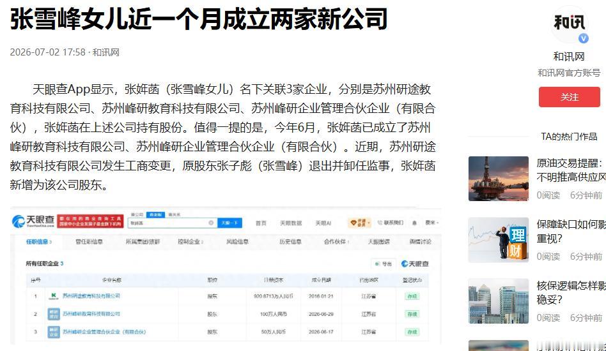Click the 50万人民币 registered capital cell
The width and height of the screenshot is (606, 351).
click(x=274, y=332)
